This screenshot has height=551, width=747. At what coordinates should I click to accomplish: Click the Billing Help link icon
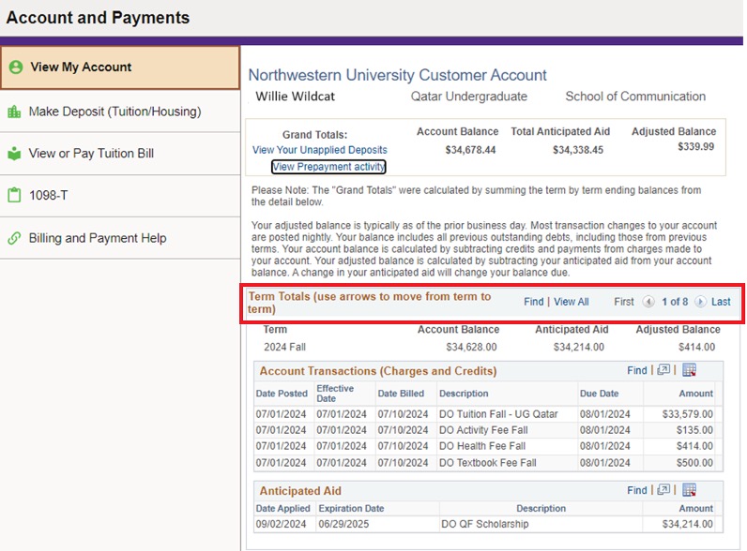click(x=14, y=238)
